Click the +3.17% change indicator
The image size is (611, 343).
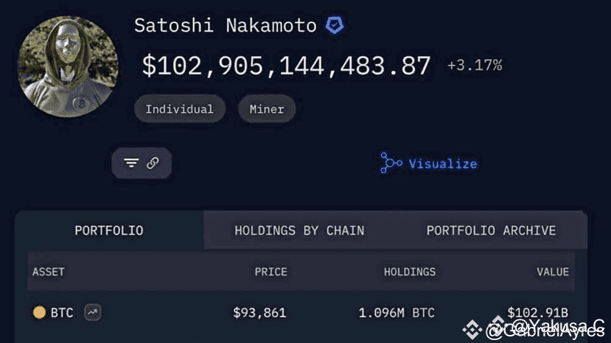(475, 65)
